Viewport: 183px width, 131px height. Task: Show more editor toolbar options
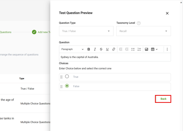click(167, 49)
